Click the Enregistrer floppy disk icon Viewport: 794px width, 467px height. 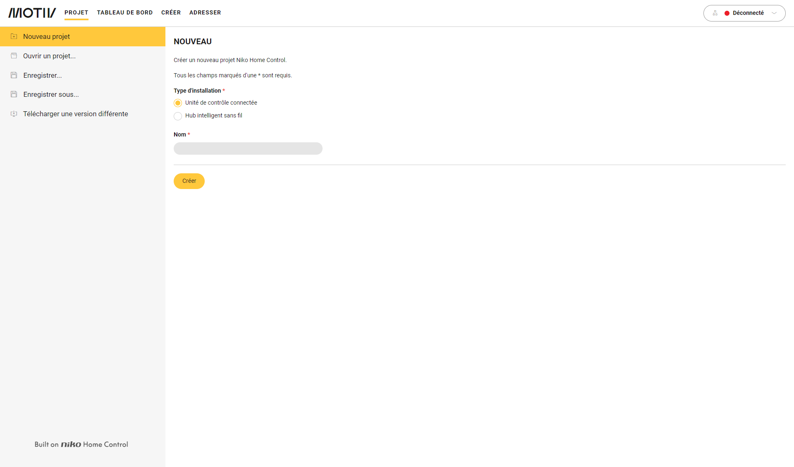tap(14, 75)
